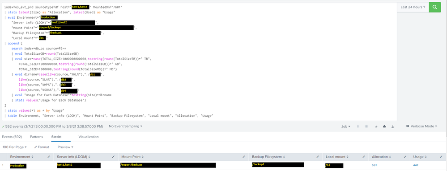Viewport: 447px width, 171px height.
Task: Edit format of Mount Point column via pencil
Action: [x=243, y=157]
